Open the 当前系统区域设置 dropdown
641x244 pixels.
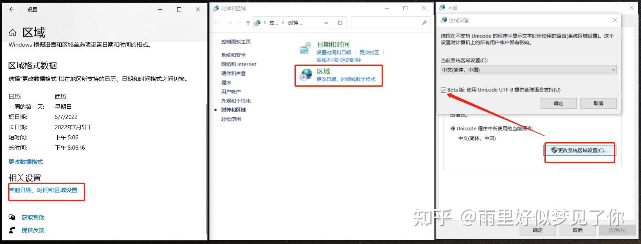[529, 70]
